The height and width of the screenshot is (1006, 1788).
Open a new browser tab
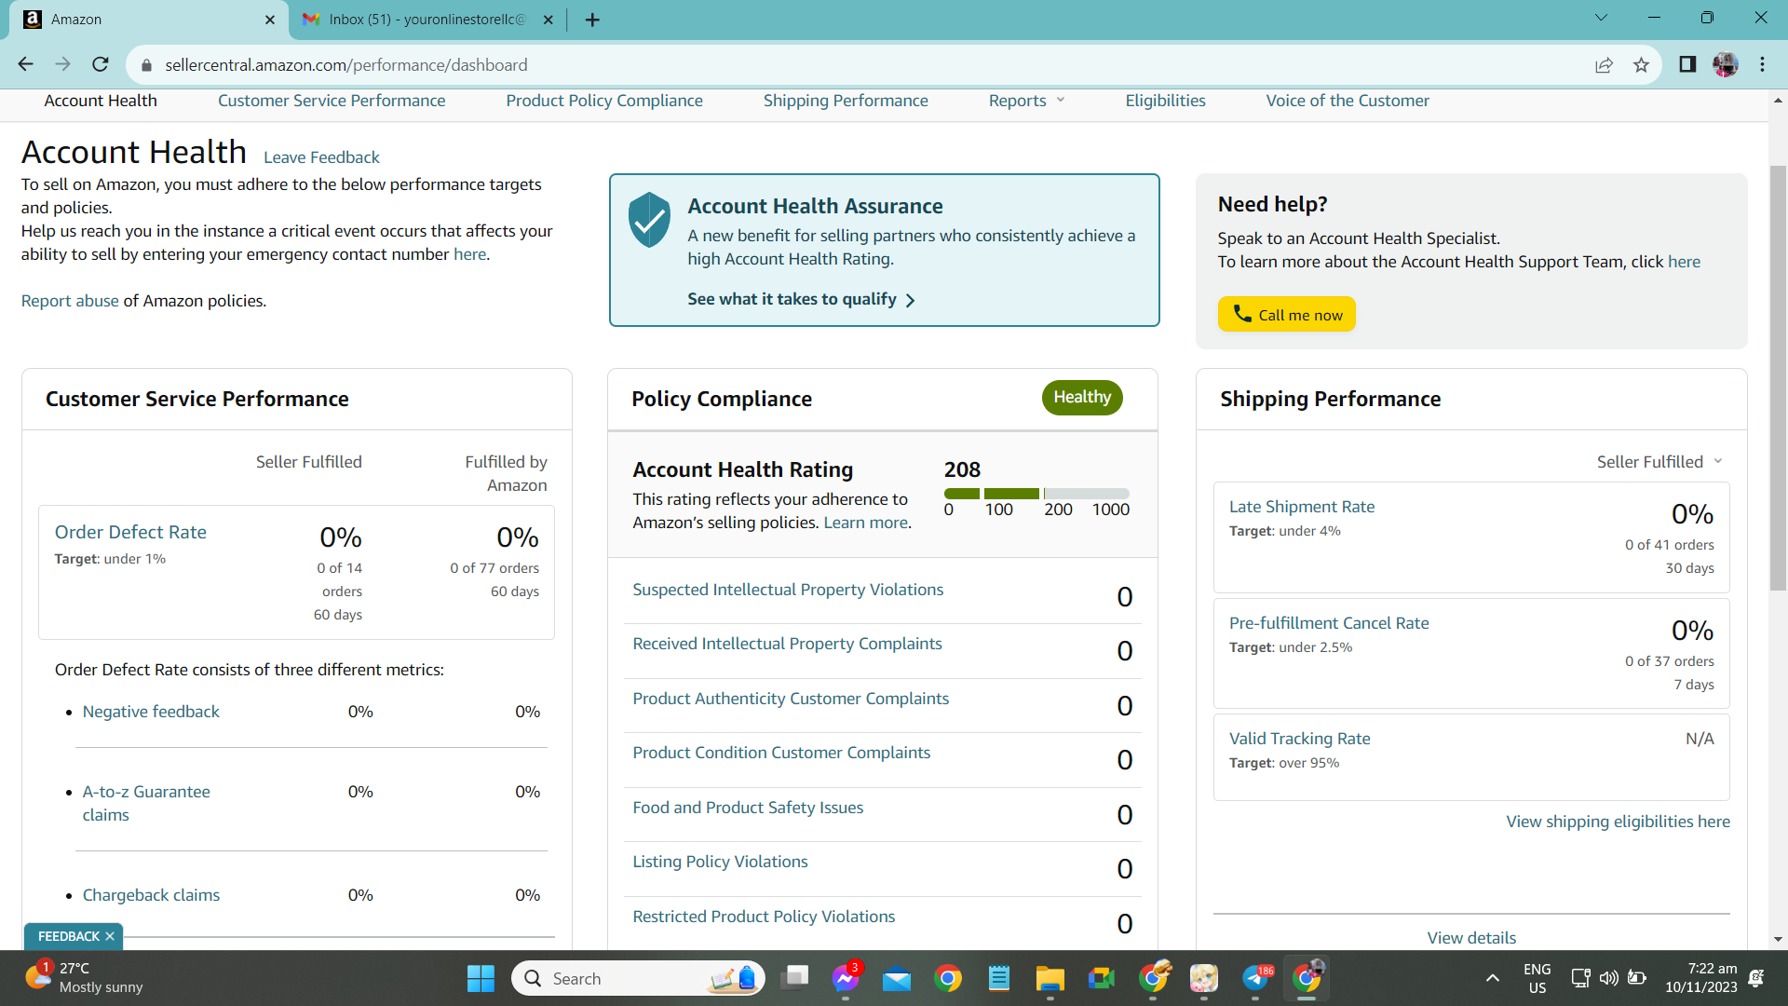[x=592, y=20]
